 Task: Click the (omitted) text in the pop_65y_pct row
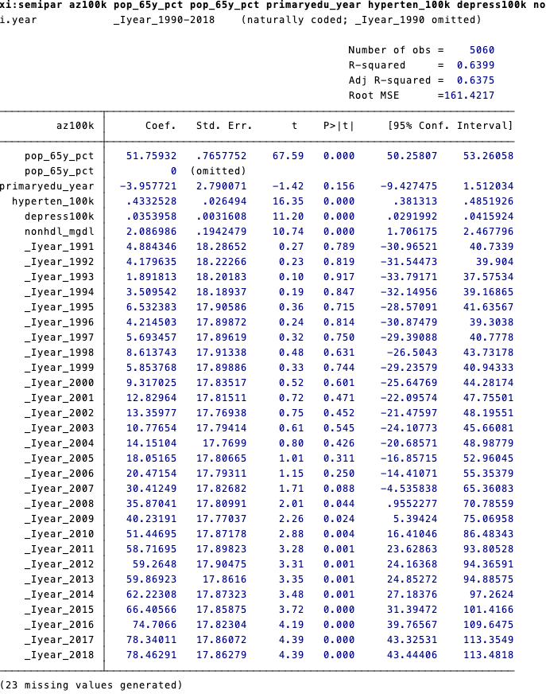(x=218, y=171)
